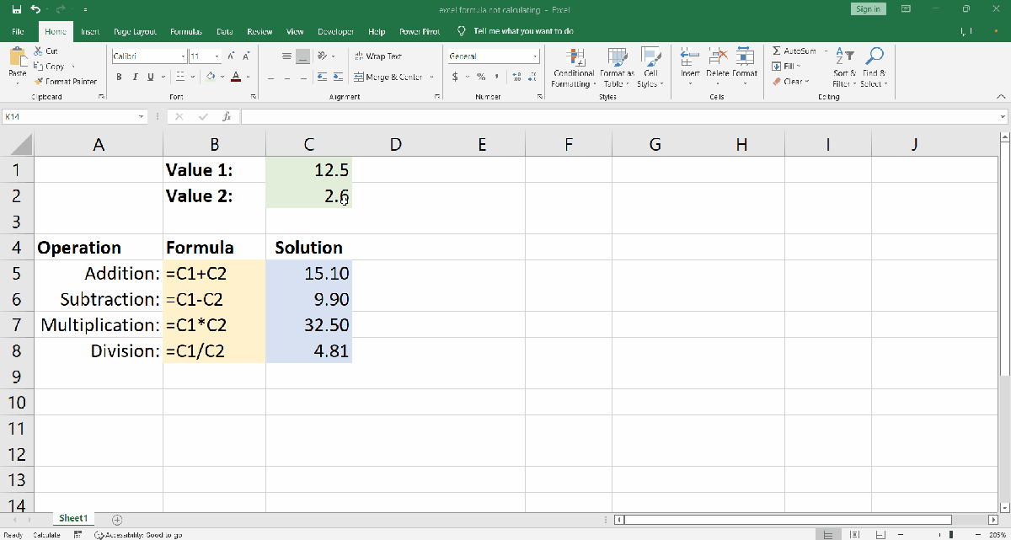The width and height of the screenshot is (1011, 540).
Task: Toggle the highlighted Bottom Align button
Action: pyautogui.click(x=303, y=56)
